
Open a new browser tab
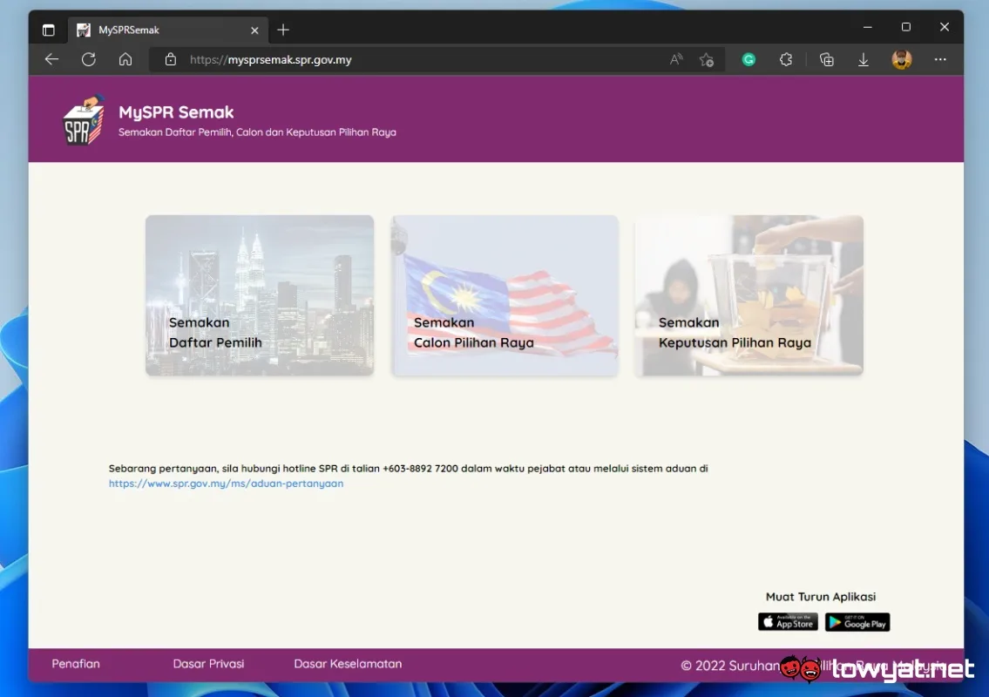tap(283, 30)
